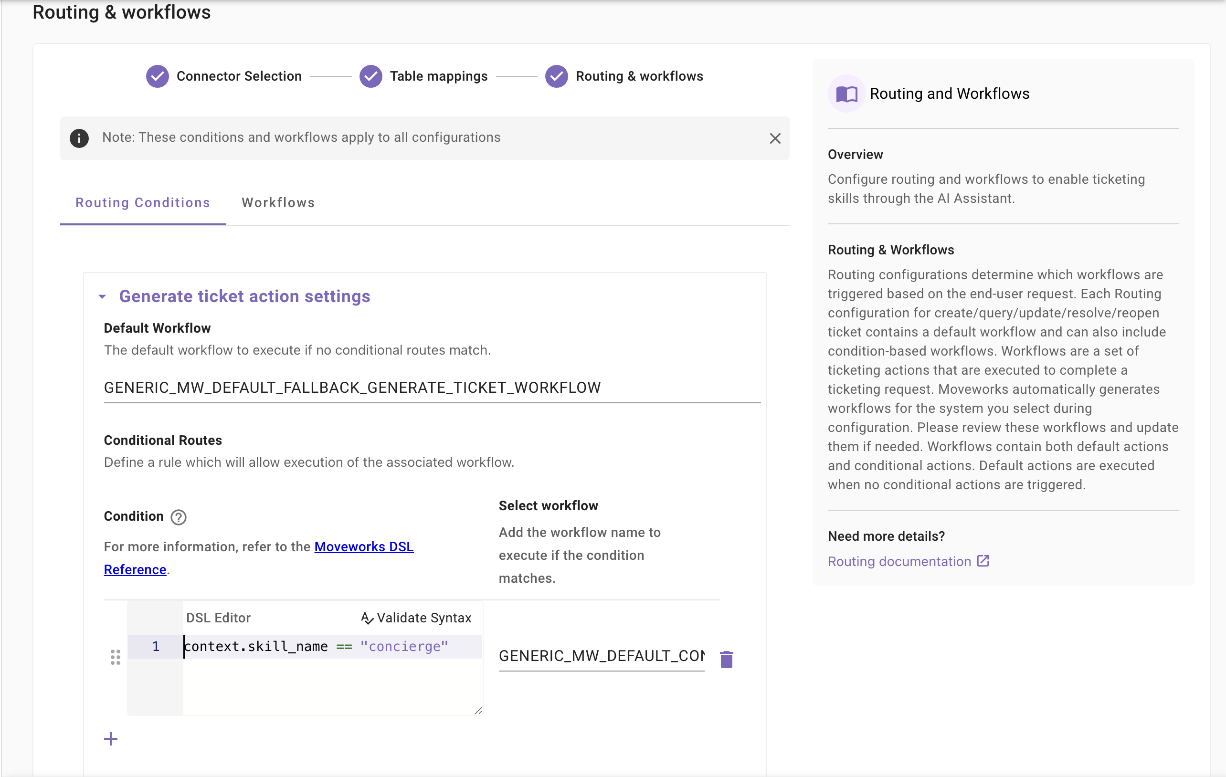Image resolution: width=1226 pixels, height=777 pixels.
Task: Click the info icon in note banner
Action: coord(79,138)
